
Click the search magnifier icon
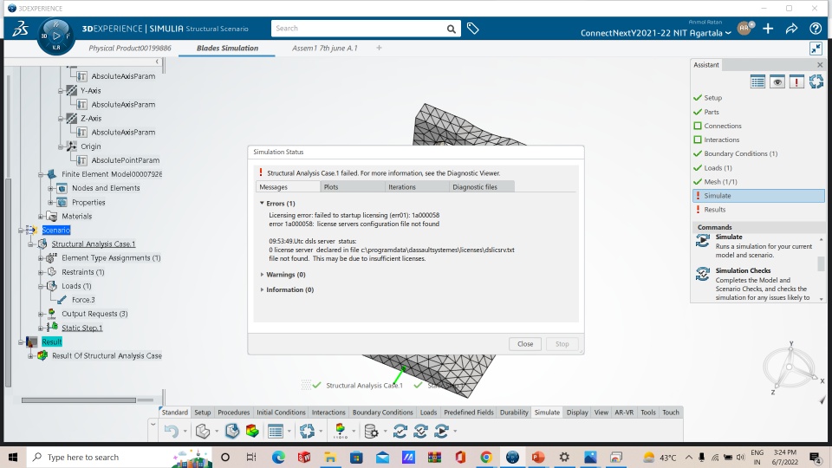[x=451, y=29]
